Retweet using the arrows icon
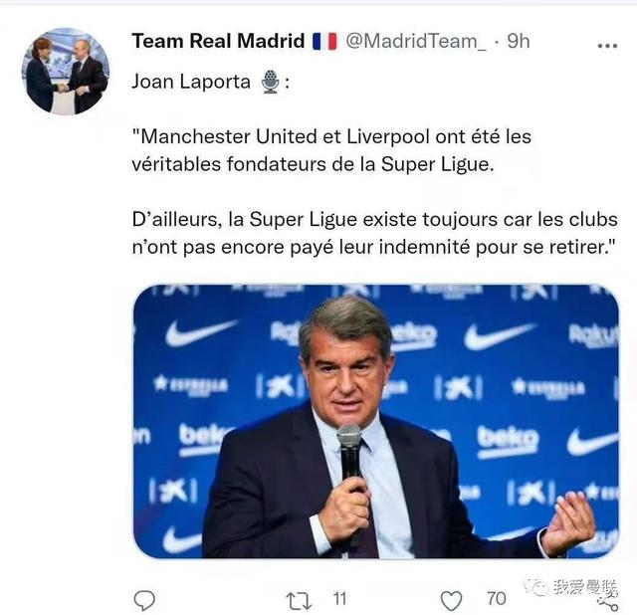Screen dimensions: 637x615 point(298,599)
